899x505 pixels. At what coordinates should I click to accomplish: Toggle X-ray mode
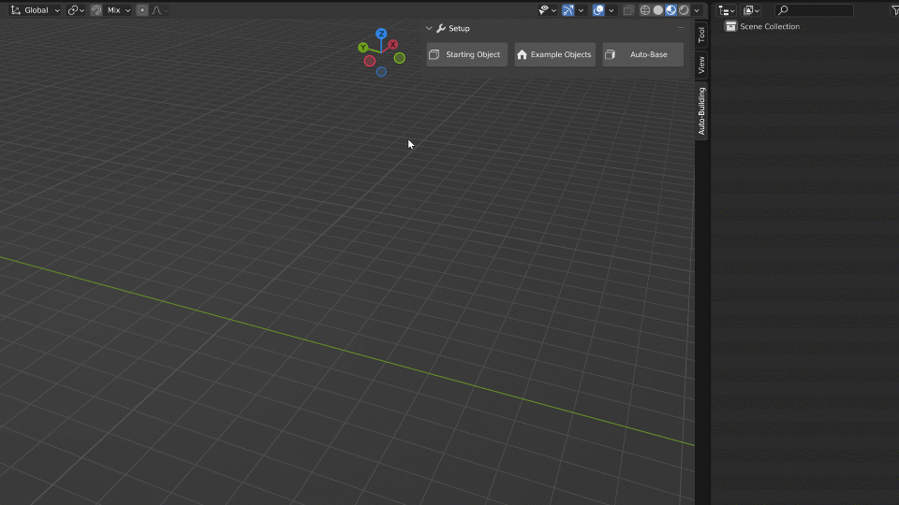628,10
